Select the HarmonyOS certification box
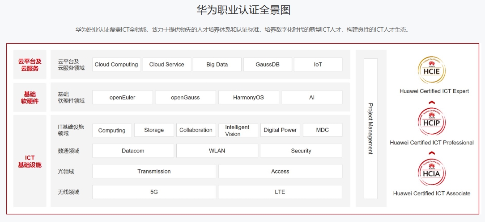 (x=249, y=98)
